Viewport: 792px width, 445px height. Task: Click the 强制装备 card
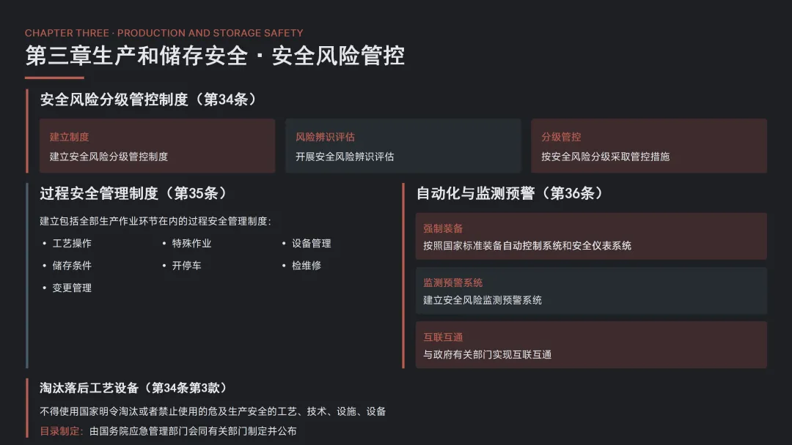[x=591, y=236]
